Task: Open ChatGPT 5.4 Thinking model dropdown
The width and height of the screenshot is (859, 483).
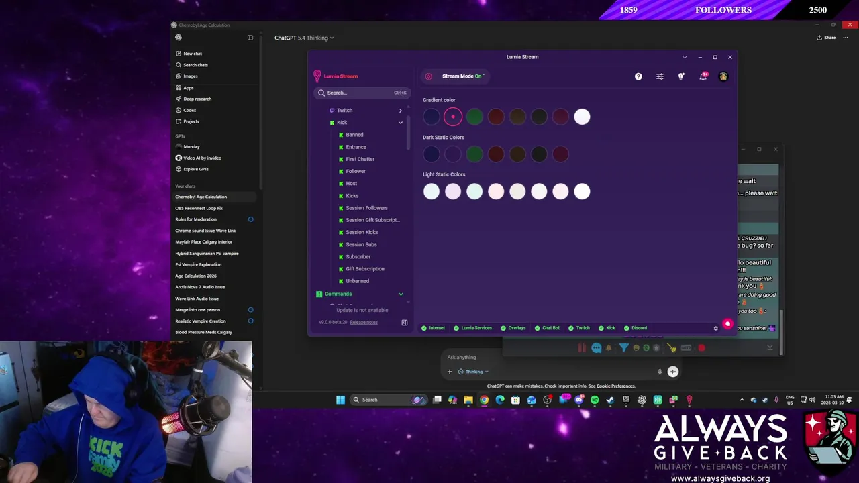Action: click(304, 38)
